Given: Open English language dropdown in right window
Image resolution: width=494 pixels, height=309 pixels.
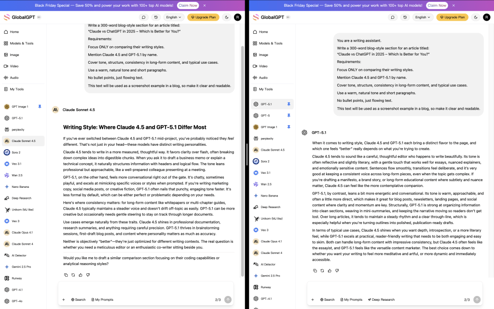Looking at the screenshot, I should click(423, 17).
